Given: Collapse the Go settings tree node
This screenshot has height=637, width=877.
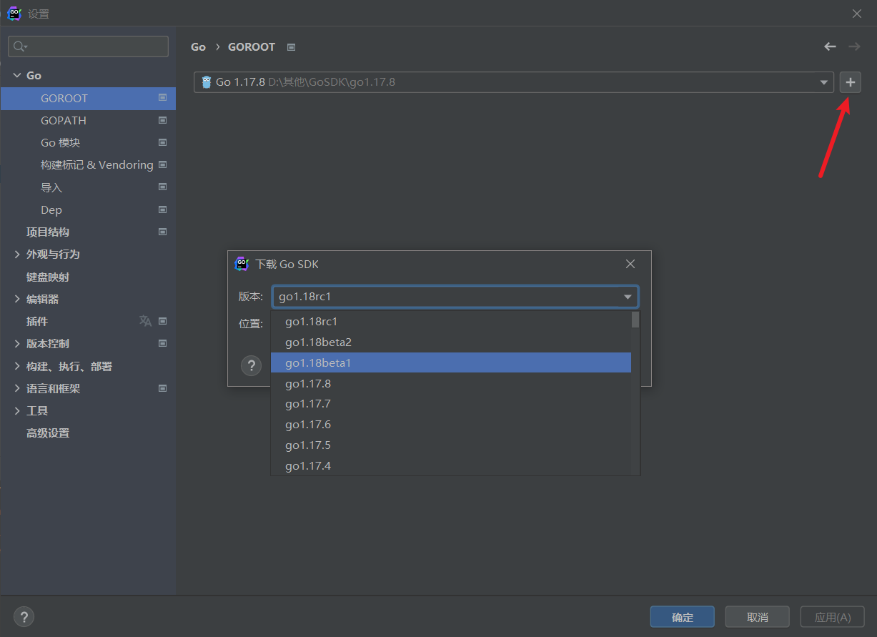Looking at the screenshot, I should [17, 75].
